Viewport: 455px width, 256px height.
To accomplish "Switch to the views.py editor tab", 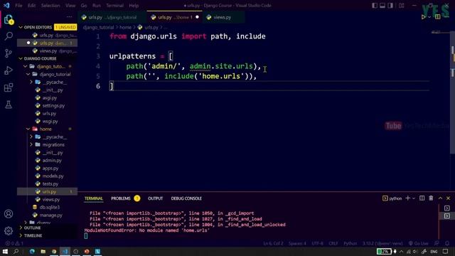I will (223, 17).
